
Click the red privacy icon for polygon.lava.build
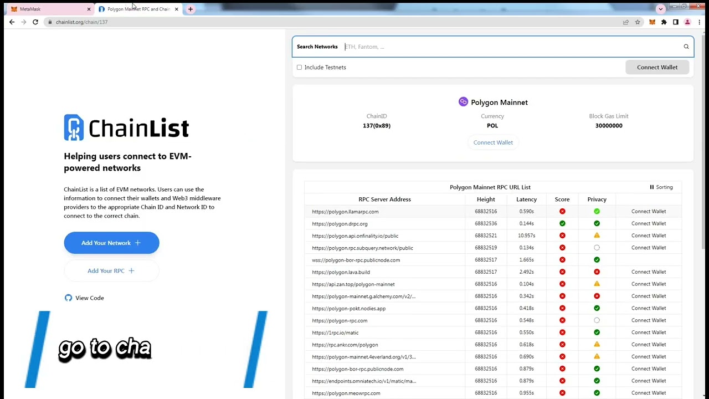point(597,272)
